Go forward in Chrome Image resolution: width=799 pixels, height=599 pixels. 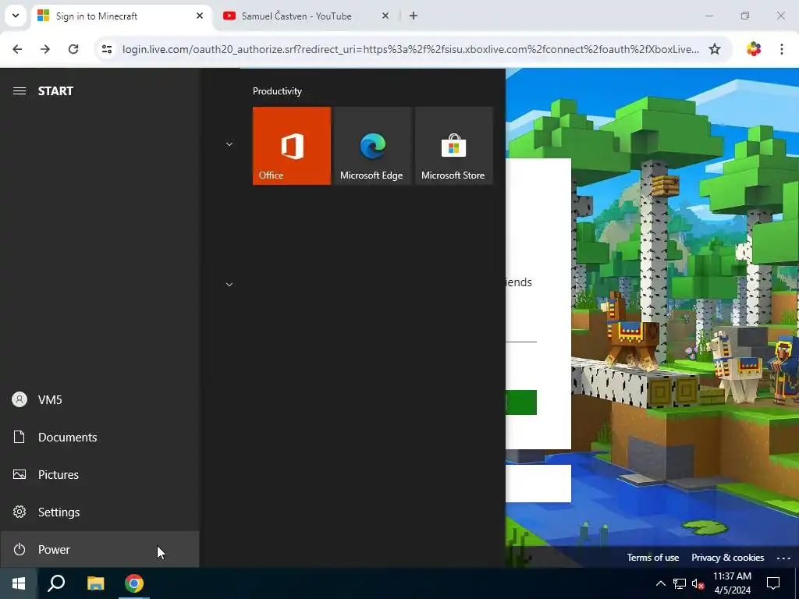click(45, 49)
